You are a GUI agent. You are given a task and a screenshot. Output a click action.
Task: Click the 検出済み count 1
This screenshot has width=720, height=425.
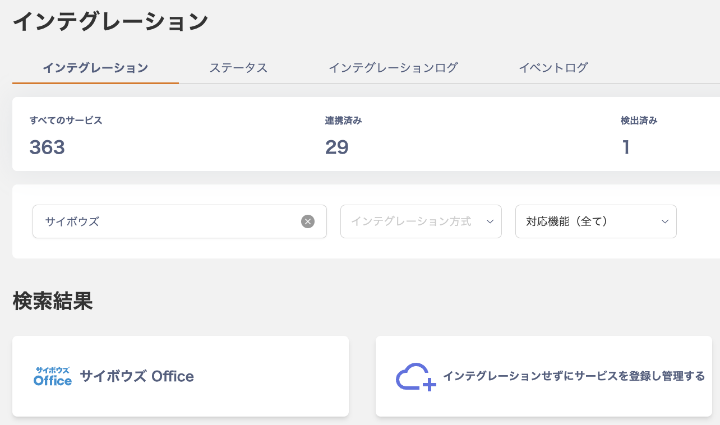tap(626, 147)
